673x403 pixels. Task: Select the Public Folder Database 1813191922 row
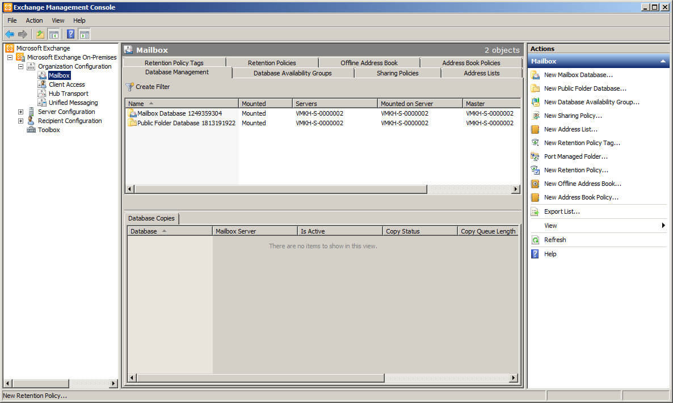323,123
